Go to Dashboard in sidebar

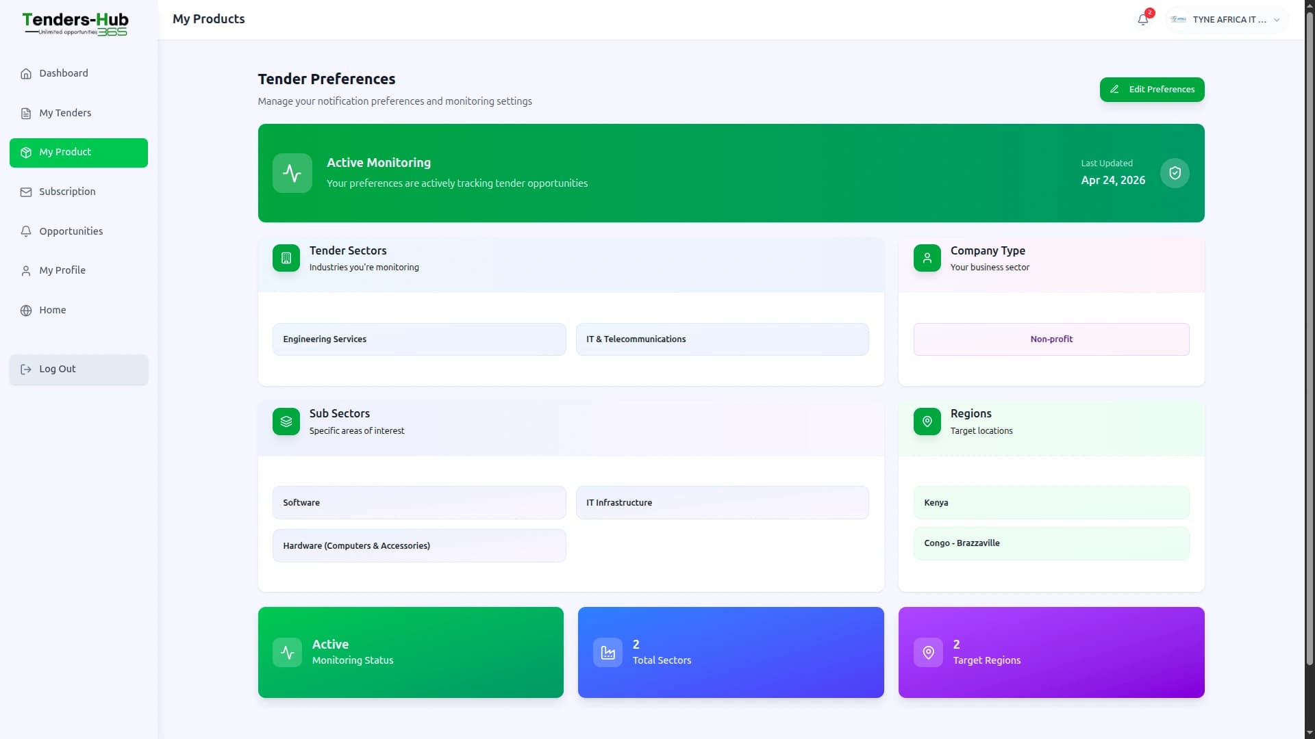click(x=79, y=74)
